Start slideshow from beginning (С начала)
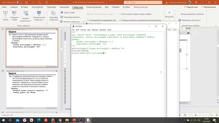This screenshot has height=123, width=219. click(x=5, y=16)
